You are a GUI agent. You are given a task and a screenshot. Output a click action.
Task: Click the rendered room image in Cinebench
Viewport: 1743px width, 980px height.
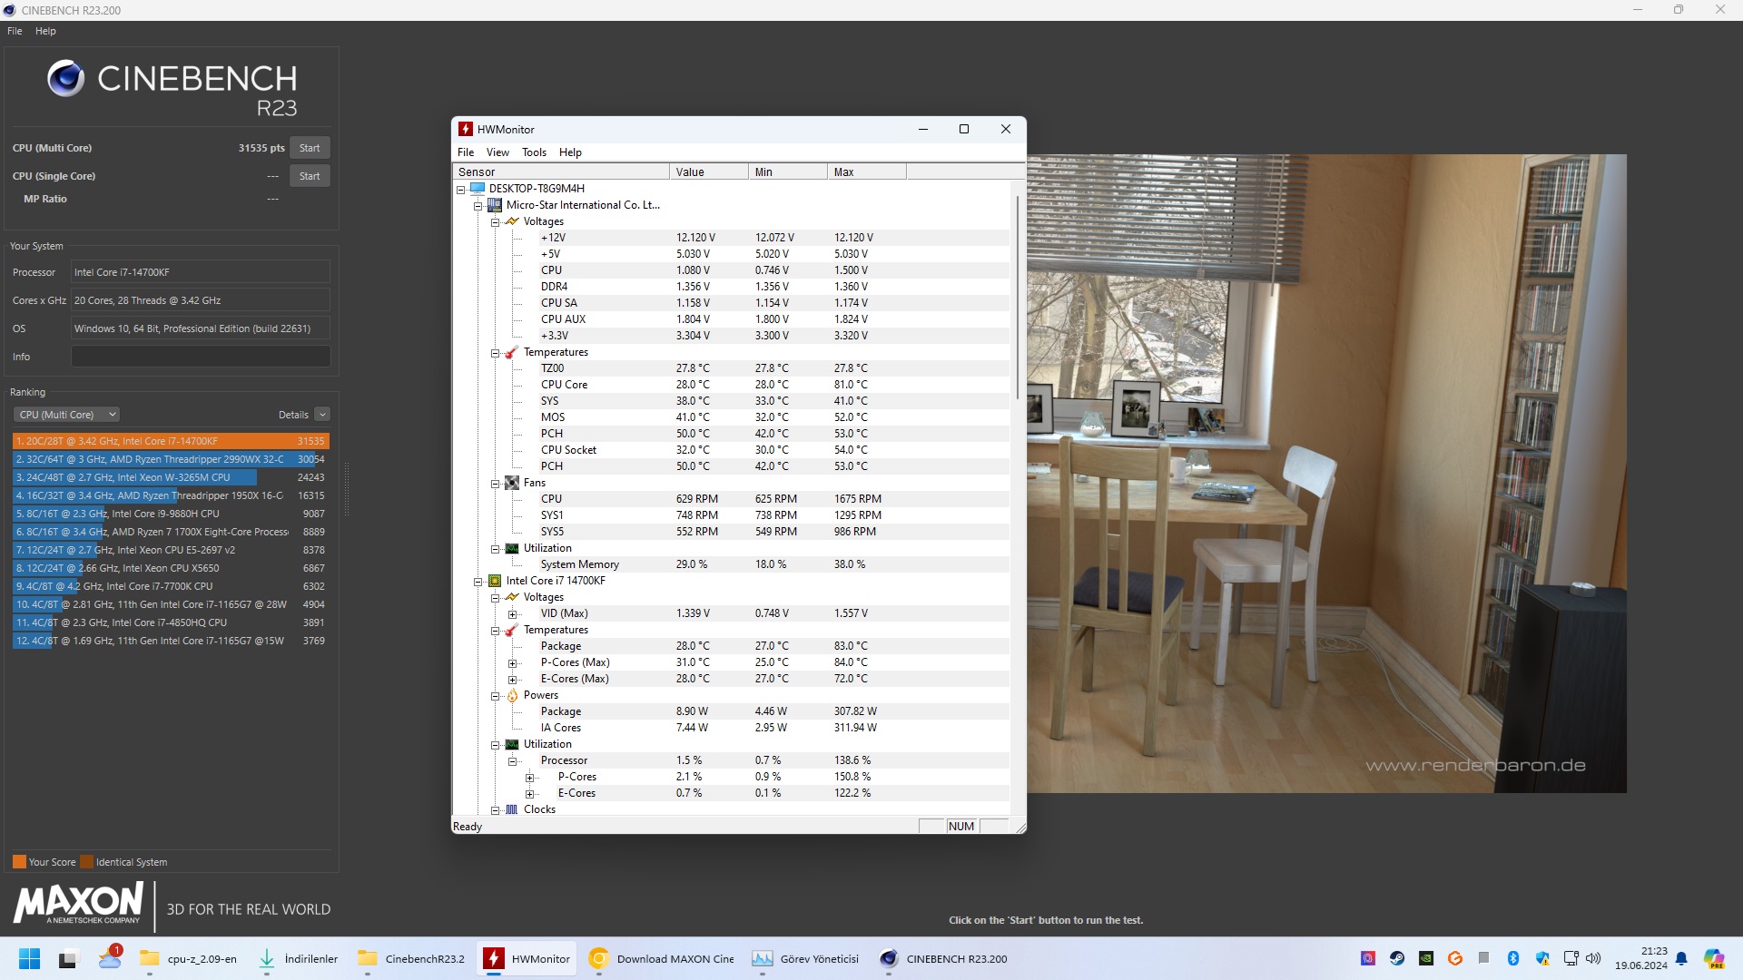click(1326, 474)
